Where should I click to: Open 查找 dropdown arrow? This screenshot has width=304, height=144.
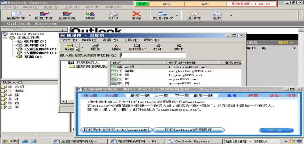[231, 15]
